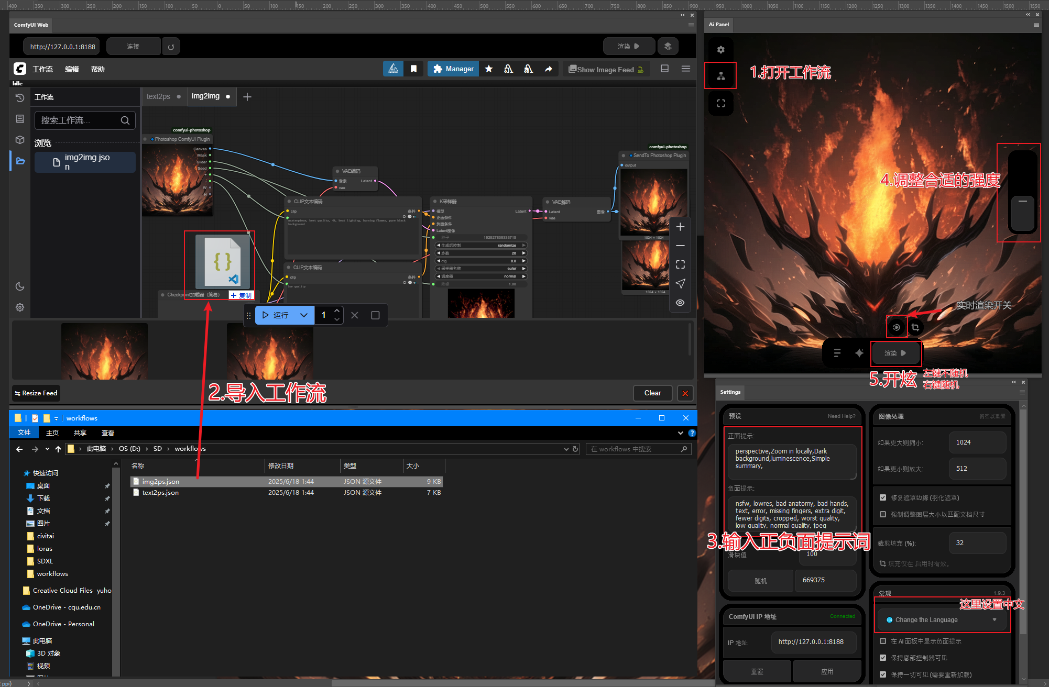Click the Clear button in image feed
The width and height of the screenshot is (1049, 687).
point(652,393)
